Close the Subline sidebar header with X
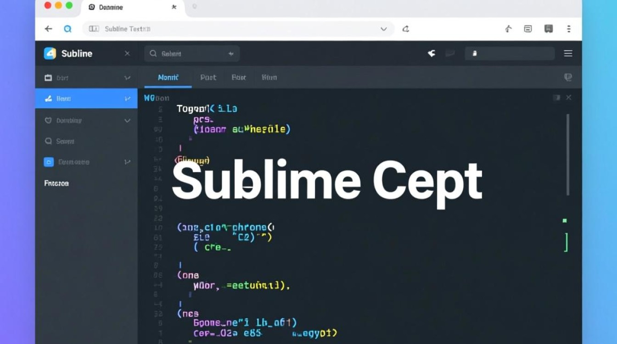Viewport: 617px width, 344px height. click(127, 54)
